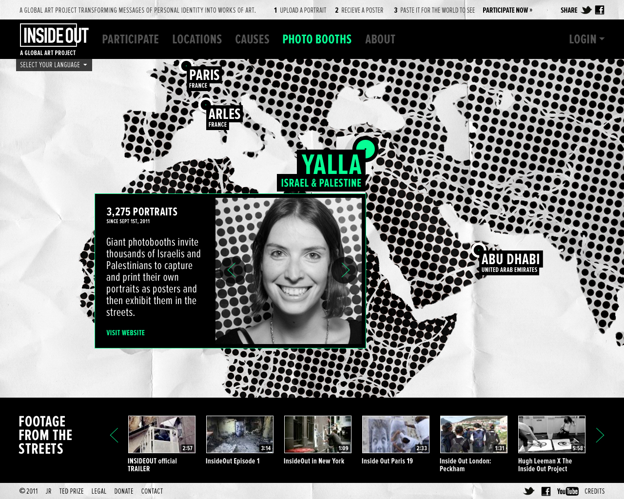Share on Twitter from the top bar

click(x=586, y=10)
